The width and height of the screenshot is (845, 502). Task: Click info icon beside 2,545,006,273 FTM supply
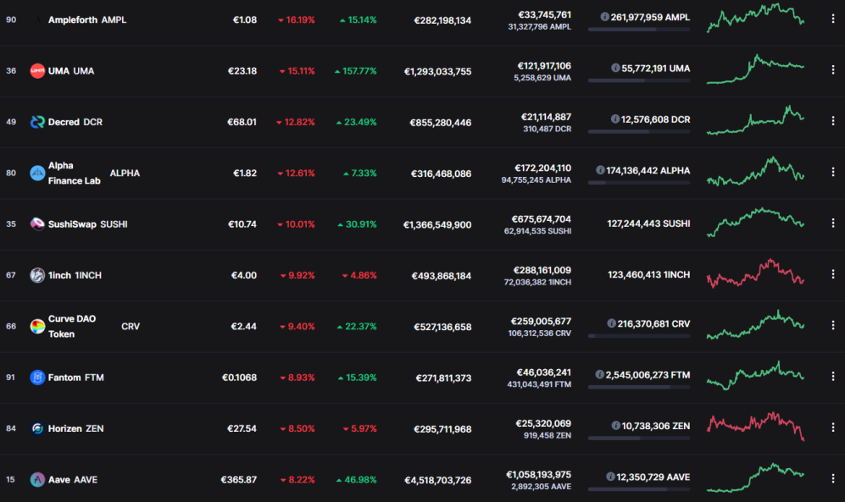point(599,375)
